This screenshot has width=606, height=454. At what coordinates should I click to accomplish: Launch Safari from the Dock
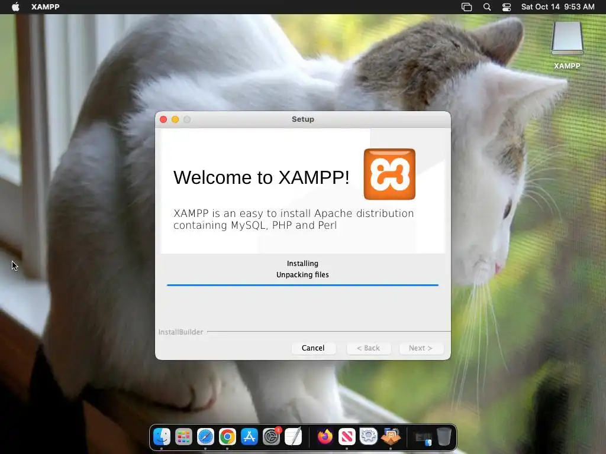[x=205, y=437]
